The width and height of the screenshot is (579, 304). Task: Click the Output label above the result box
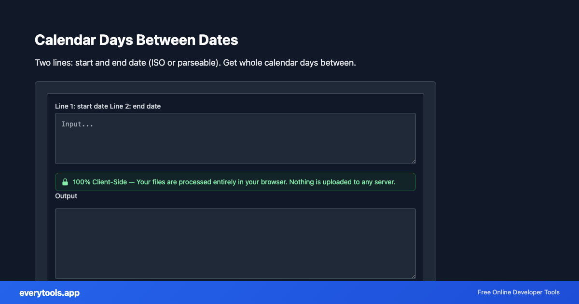coord(66,196)
